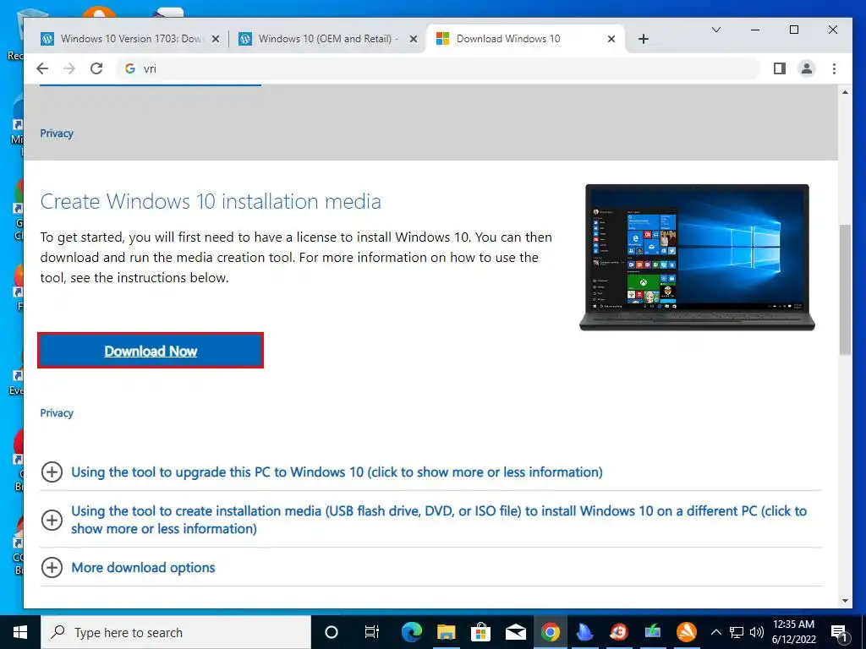The image size is (866, 649).
Task: Open Cortana circle icon on taskbar
Action: tap(332, 632)
